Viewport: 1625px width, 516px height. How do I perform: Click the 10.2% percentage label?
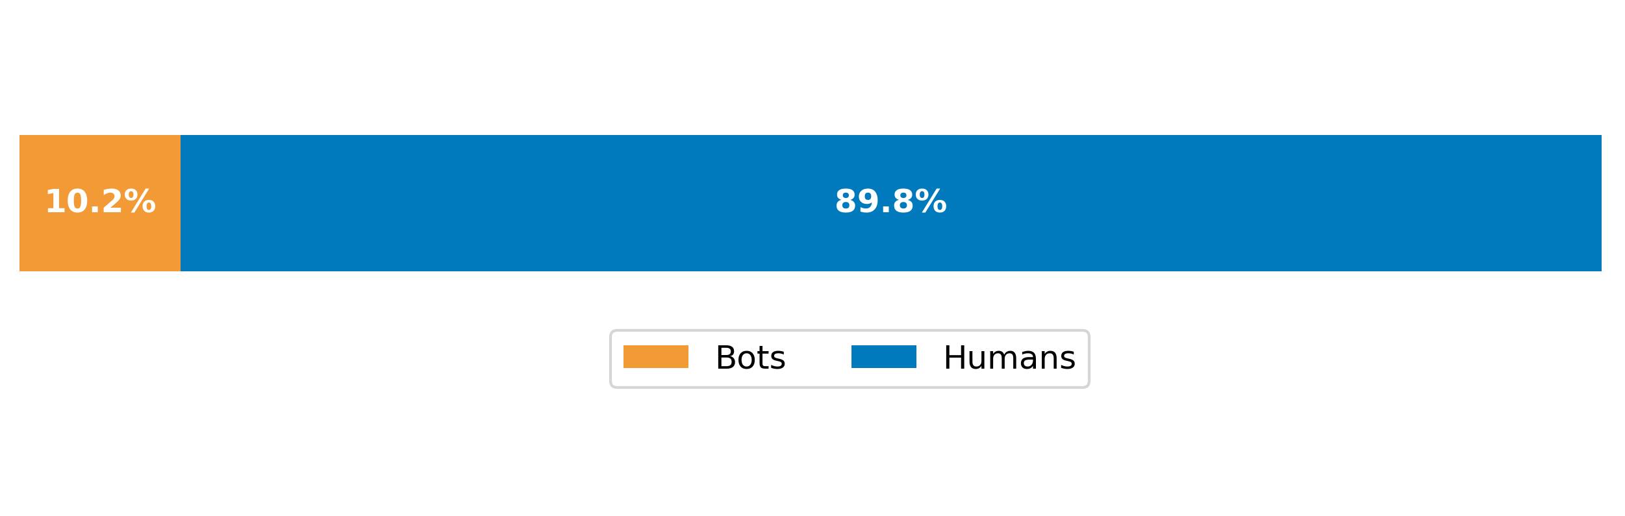tap(100, 202)
